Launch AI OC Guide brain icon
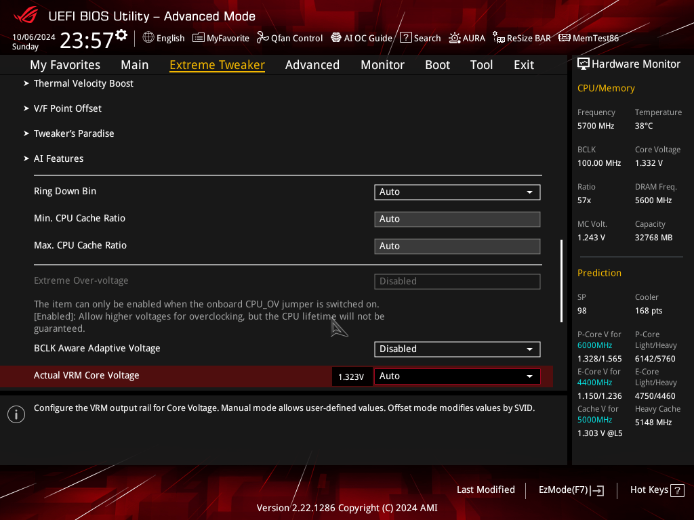The width and height of the screenshot is (694, 520). point(336,38)
